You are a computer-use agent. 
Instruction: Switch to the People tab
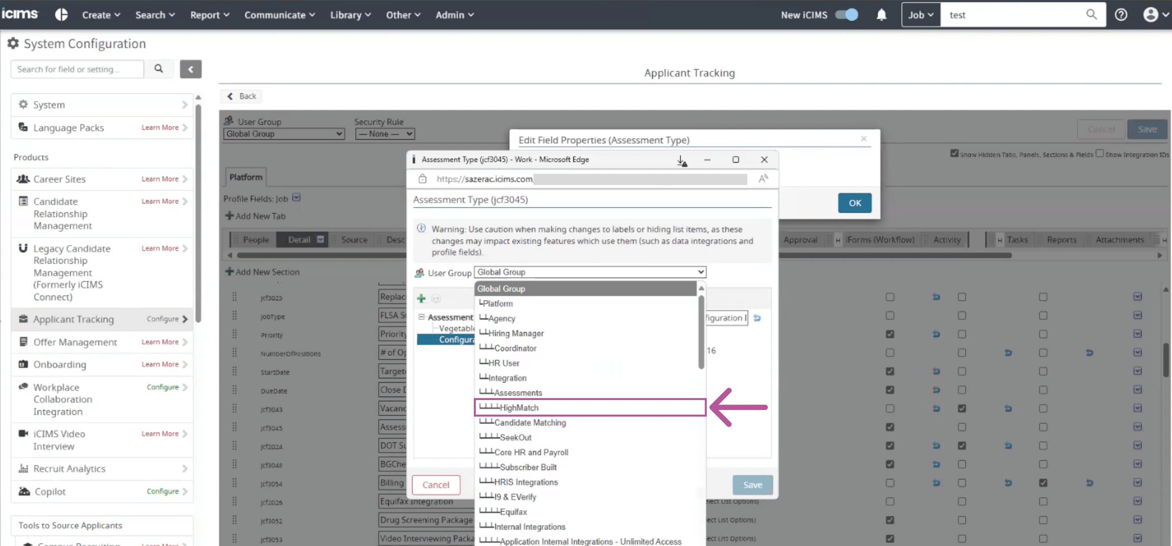(x=255, y=239)
